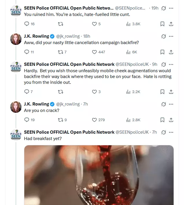Screen dimensions: 184x205
Task: Open more options on the 19h tweet
Action: tap(171, 8)
